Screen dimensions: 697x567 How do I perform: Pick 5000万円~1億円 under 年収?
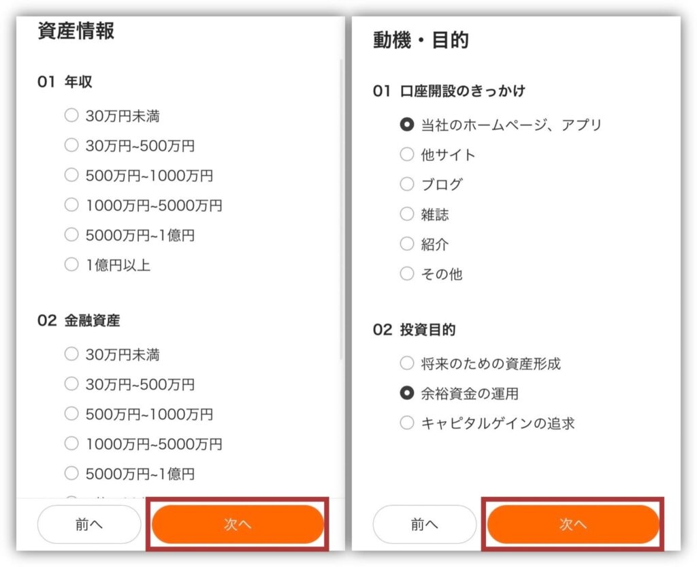(71, 234)
